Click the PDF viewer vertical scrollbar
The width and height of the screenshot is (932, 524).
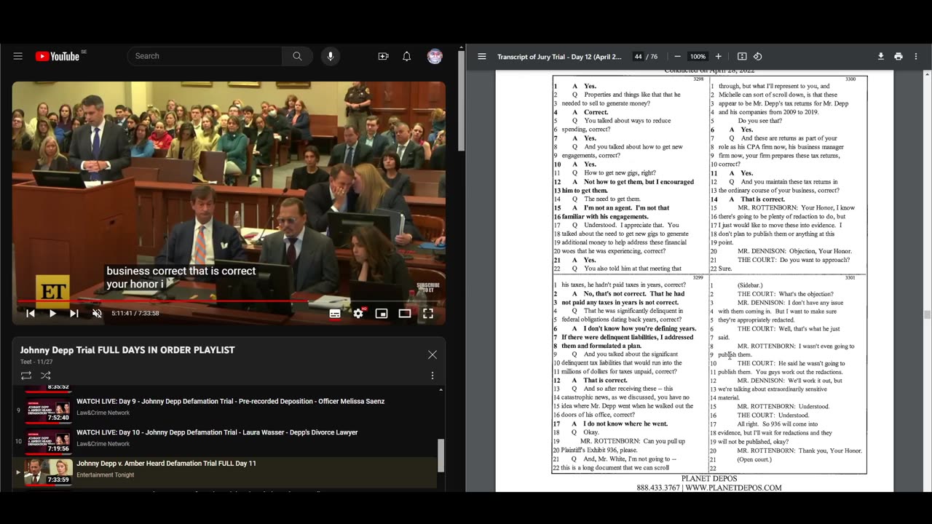(927, 314)
